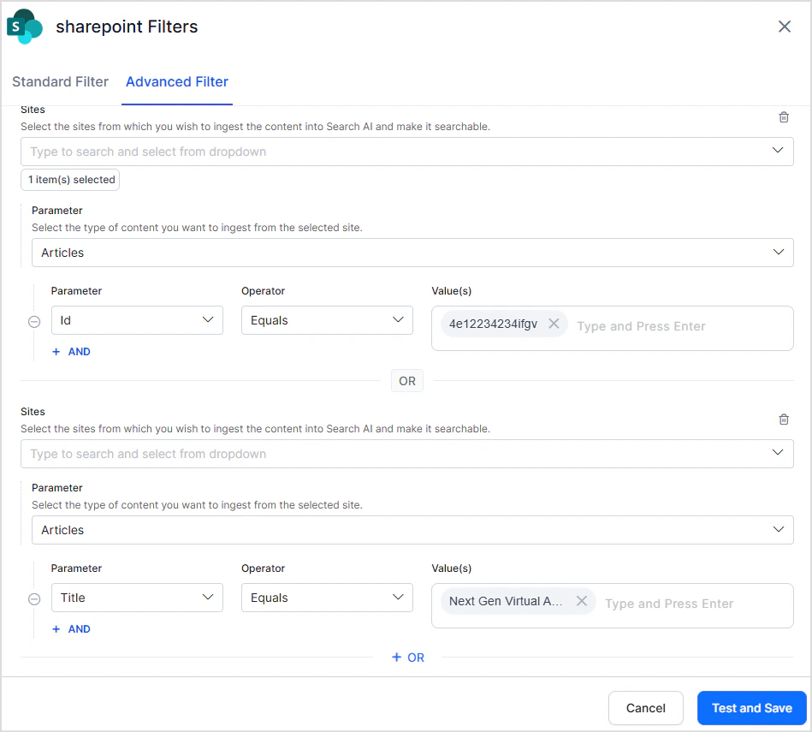812x732 pixels.
Task: Close the sharepoint Filters dialog
Action: tap(784, 27)
